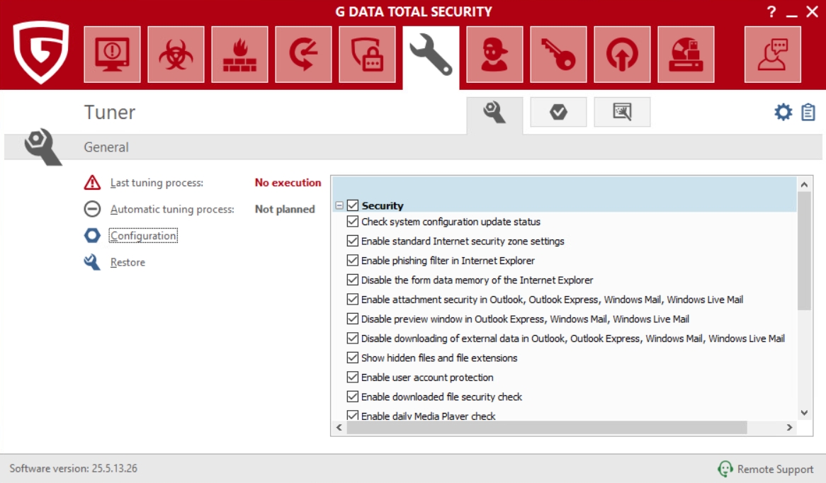Uncheck Enable phishing filter in Internet Explorer
Viewport: 826px width, 483px height.
click(x=353, y=260)
